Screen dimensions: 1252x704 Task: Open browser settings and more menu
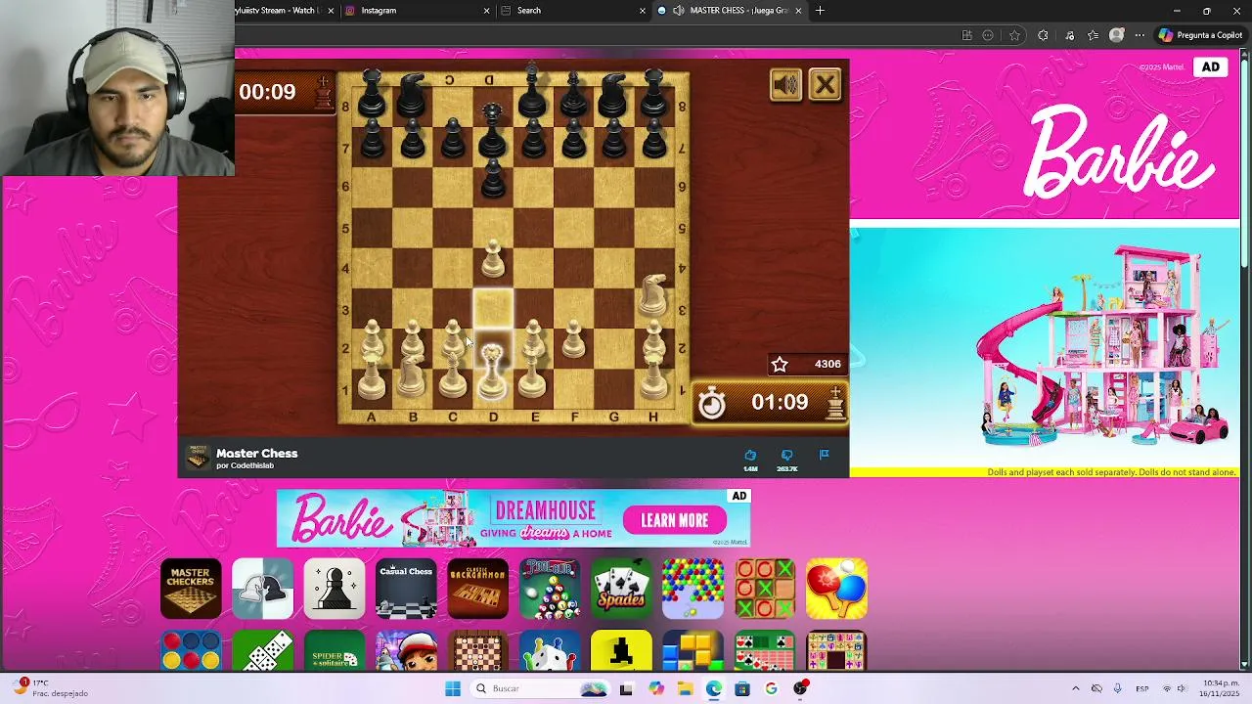pos(1140,35)
